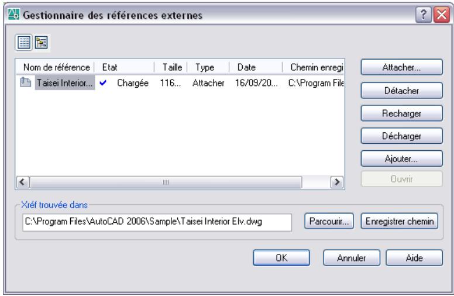Screen dimensions: 454x296
Task: Switch to list view icon
Action: (x=24, y=43)
